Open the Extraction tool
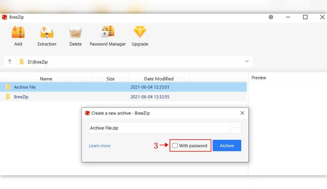The width and height of the screenshot is (327, 189). tap(47, 32)
